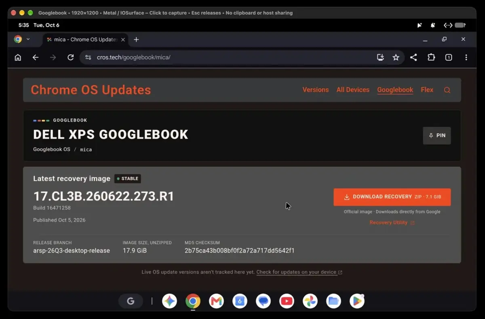Open the Chrome three-dot menu
The height and width of the screenshot is (319, 485).
tap(466, 57)
